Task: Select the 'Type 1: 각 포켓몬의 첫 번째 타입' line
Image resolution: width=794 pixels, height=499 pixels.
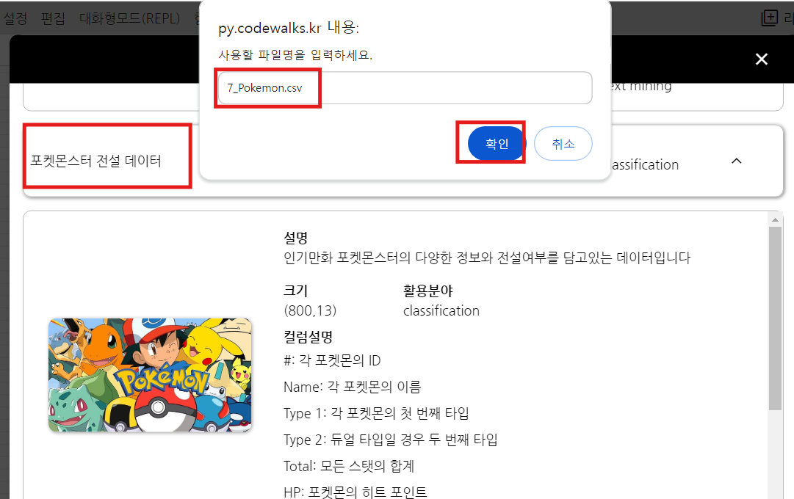Action: [376, 413]
